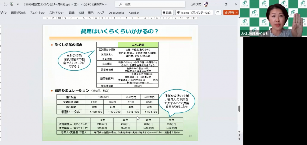307x145 pixels.
Task: Click the 記録 record button with dot icon
Action: coord(167,13)
